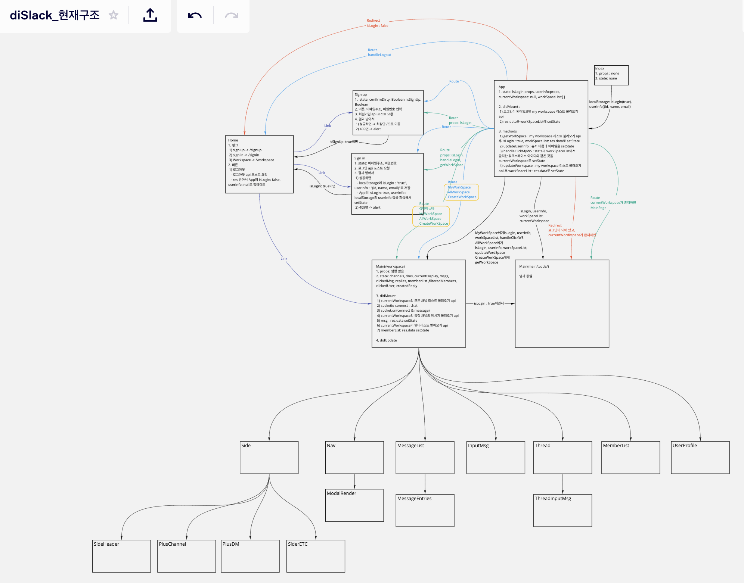Select the Sign up component box

point(388,112)
